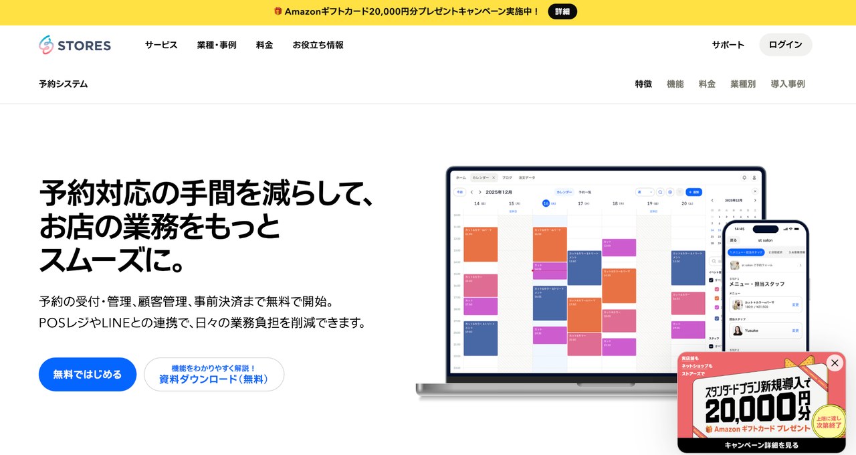The image size is (856, 455).
Task: Open the サービス menu
Action: click(161, 45)
